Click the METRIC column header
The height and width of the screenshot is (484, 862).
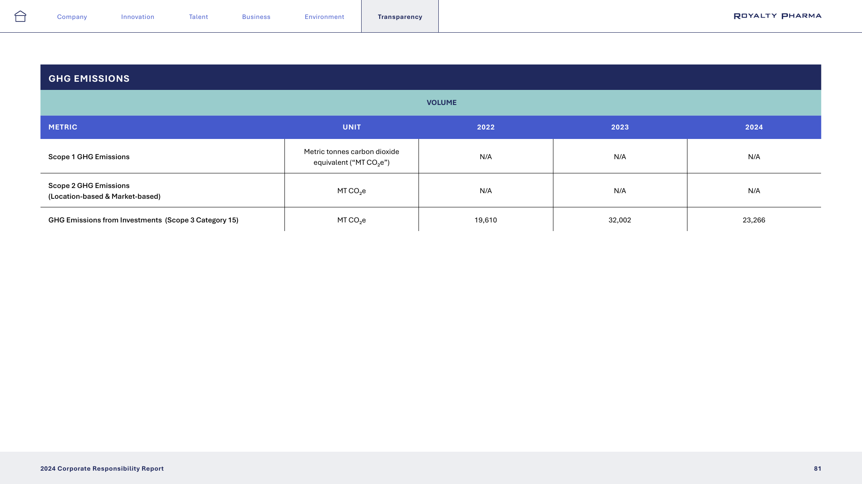tap(63, 127)
